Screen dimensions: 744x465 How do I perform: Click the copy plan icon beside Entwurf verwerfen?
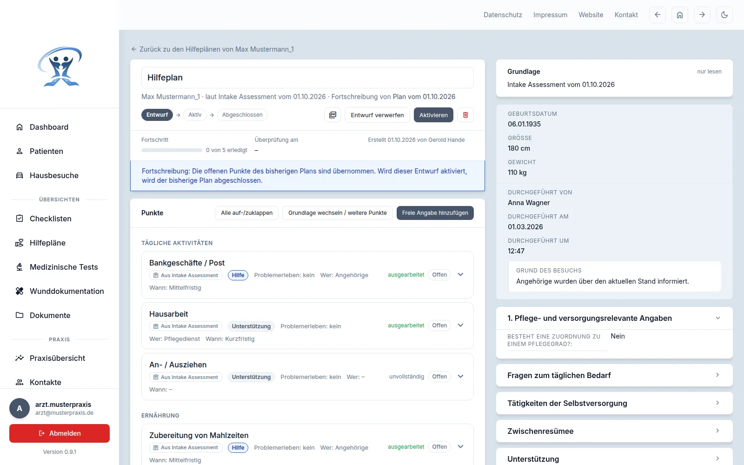point(332,115)
